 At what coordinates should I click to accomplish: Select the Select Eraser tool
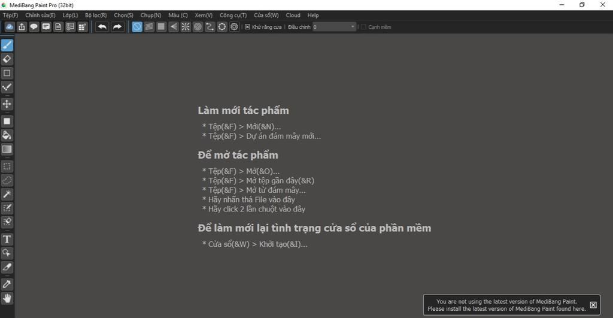[7, 222]
